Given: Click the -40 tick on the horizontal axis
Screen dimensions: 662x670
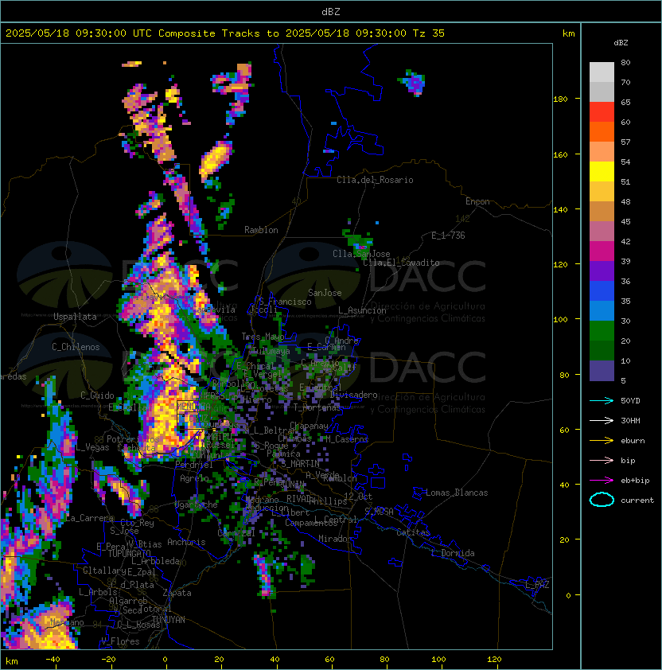Looking at the screenshot, I should point(53,660).
